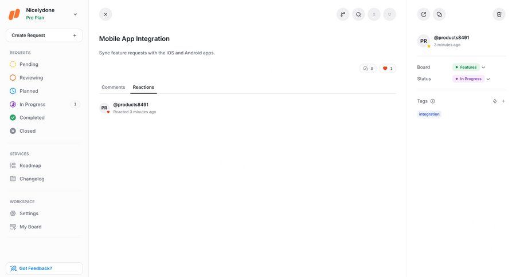Click the merge request branch icon

(x=343, y=14)
